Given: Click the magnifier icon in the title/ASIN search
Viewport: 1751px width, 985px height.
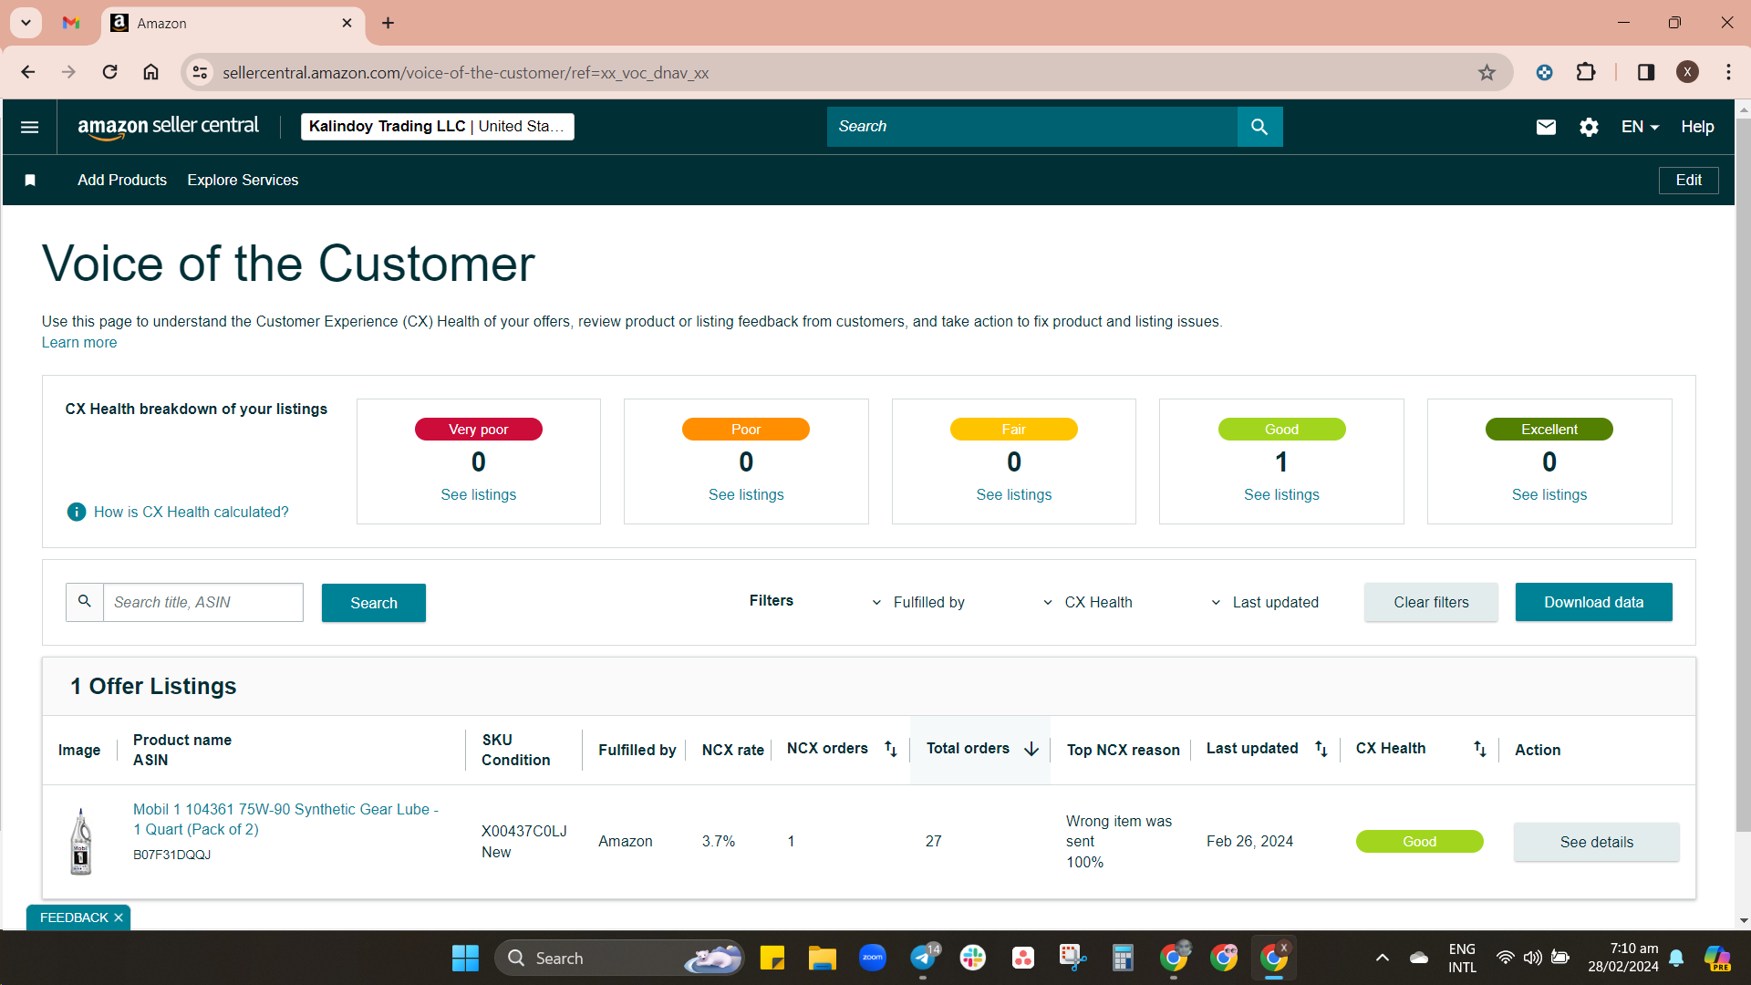Looking at the screenshot, I should pos(85,602).
